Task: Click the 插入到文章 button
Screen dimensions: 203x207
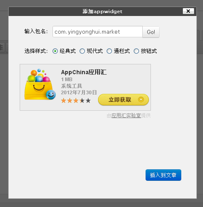Action: [163, 175]
